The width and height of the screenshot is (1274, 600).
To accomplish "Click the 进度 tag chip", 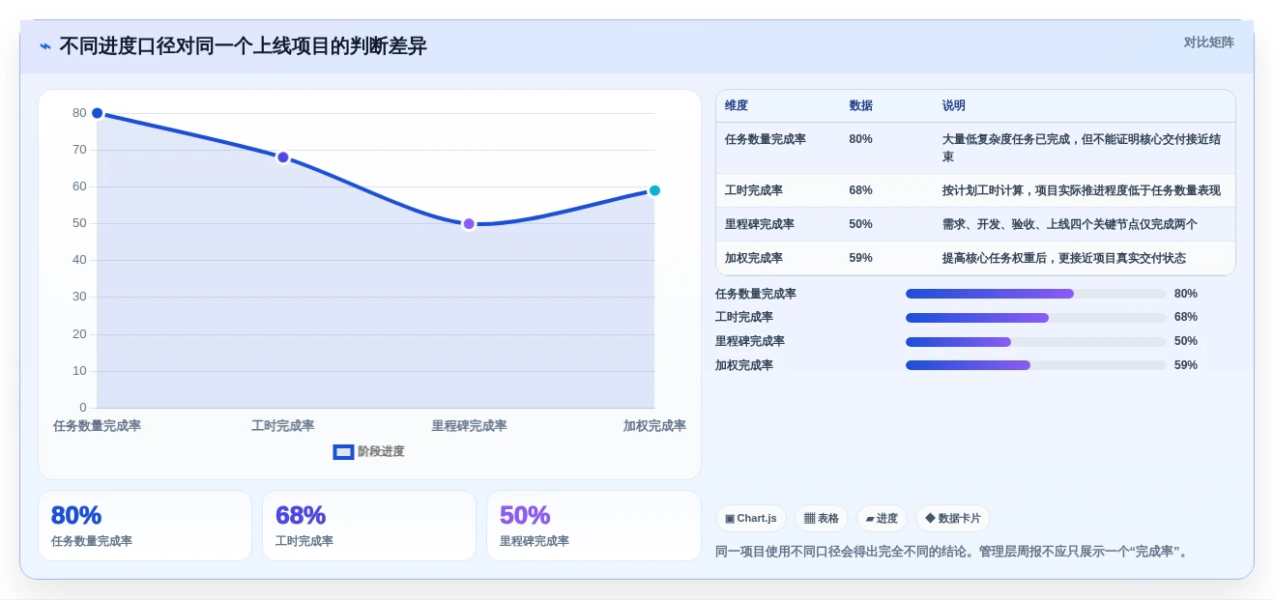I will [882, 519].
